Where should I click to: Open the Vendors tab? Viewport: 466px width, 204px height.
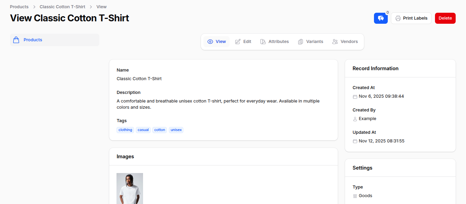(x=348, y=41)
